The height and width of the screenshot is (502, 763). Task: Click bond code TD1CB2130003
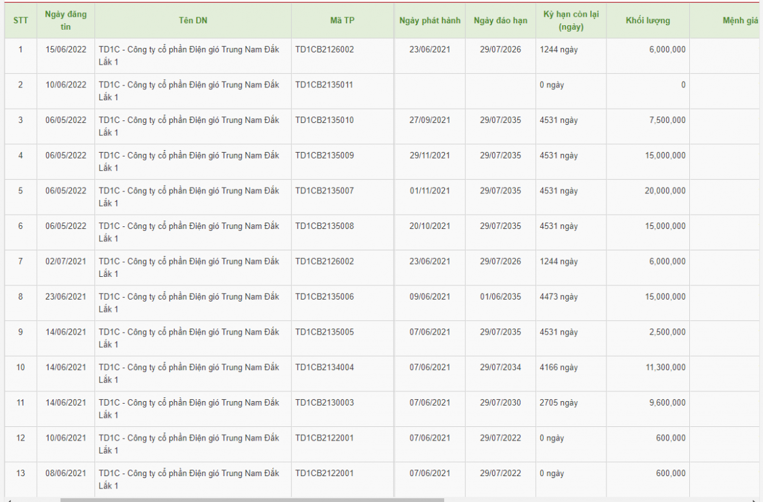pyautogui.click(x=325, y=402)
